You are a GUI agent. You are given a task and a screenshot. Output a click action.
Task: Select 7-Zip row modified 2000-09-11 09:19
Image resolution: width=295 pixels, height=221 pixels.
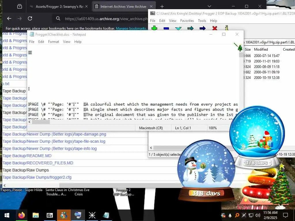[x=269, y=72]
